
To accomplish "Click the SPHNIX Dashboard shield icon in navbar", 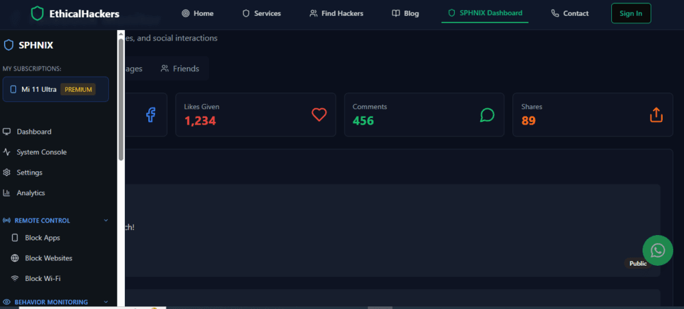I will click(452, 13).
